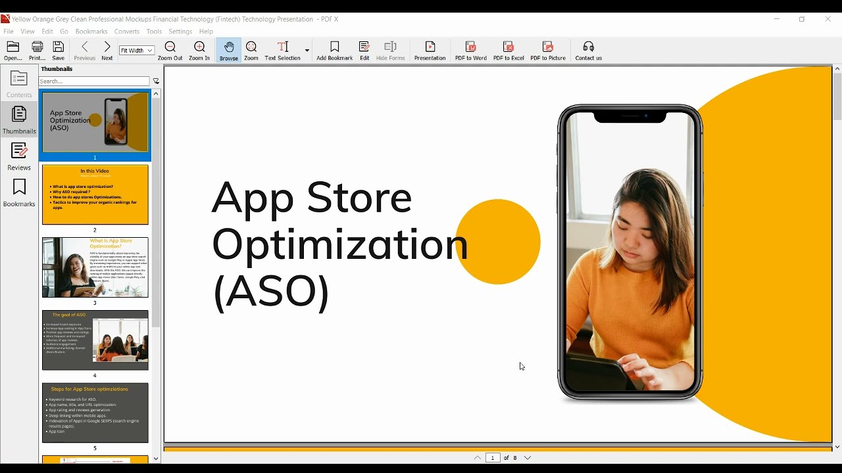Viewport: 842px width, 473px height.
Task: Open the Settings menu
Action: tap(180, 32)
